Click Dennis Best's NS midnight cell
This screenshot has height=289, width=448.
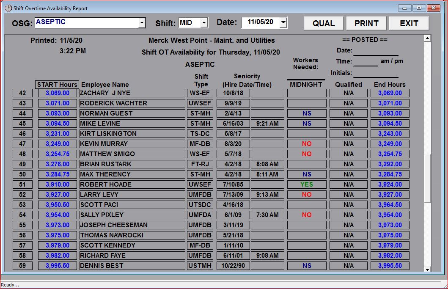tap(307, 266)
